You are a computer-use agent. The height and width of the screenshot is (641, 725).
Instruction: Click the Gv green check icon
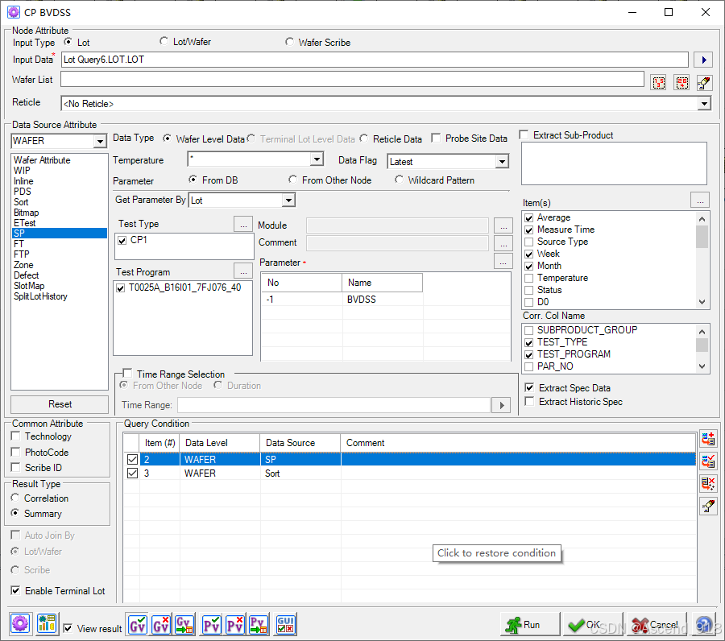pos(138,625)
